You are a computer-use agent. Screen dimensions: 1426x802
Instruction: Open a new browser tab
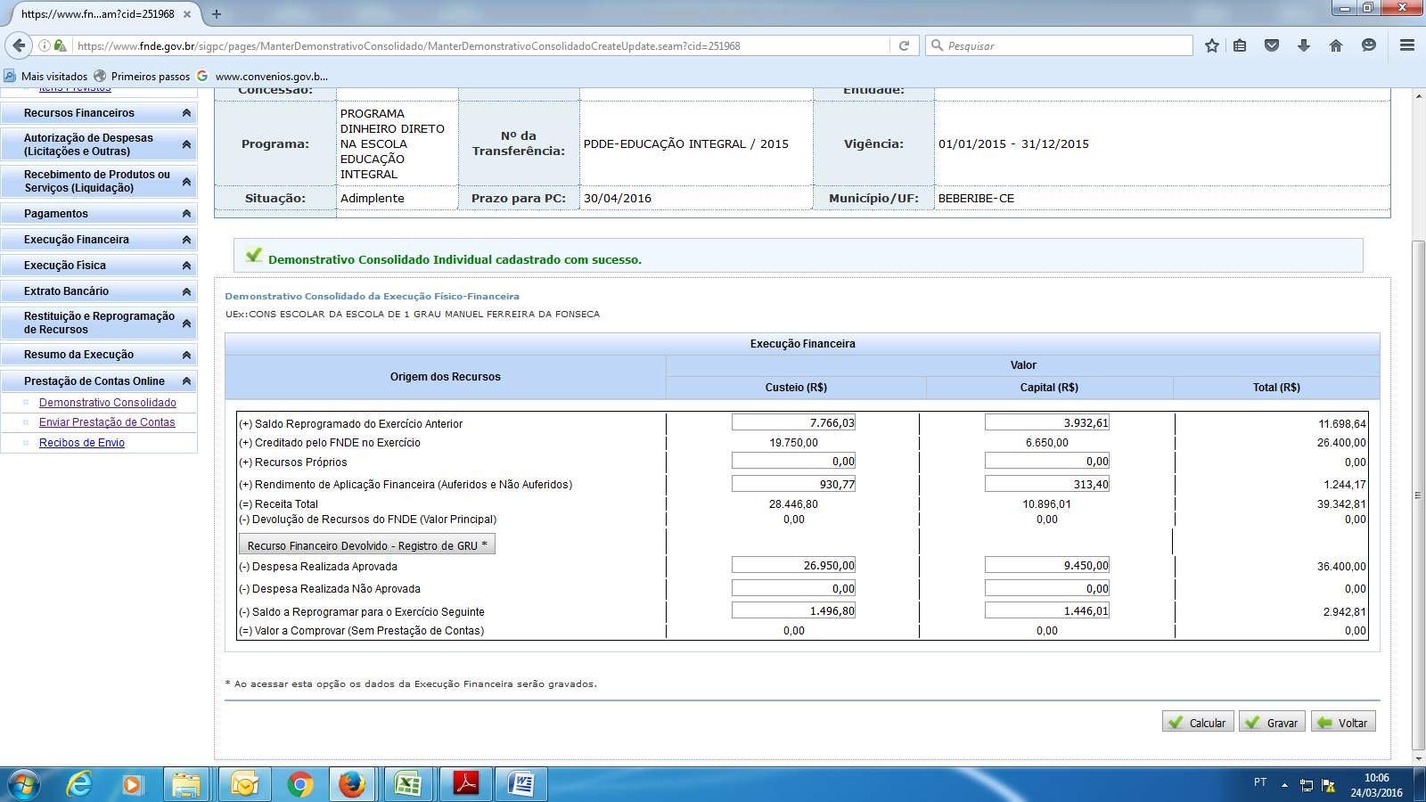(x=217, y=14)
